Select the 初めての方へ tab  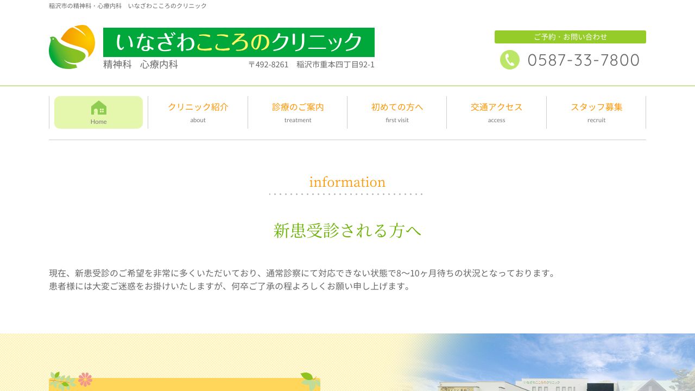tap(397, 107)
